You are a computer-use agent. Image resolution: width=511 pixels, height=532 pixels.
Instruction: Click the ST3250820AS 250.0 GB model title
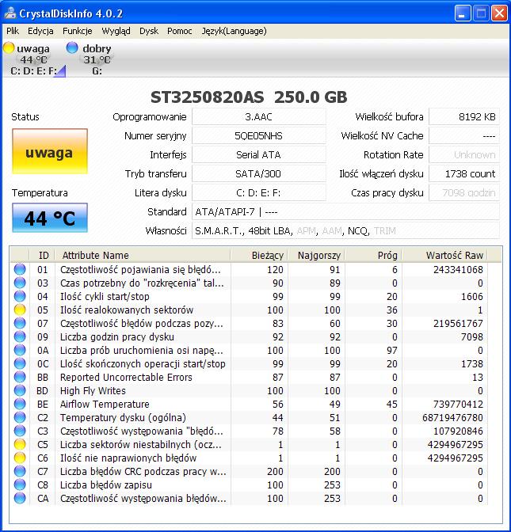pos(249,97)
